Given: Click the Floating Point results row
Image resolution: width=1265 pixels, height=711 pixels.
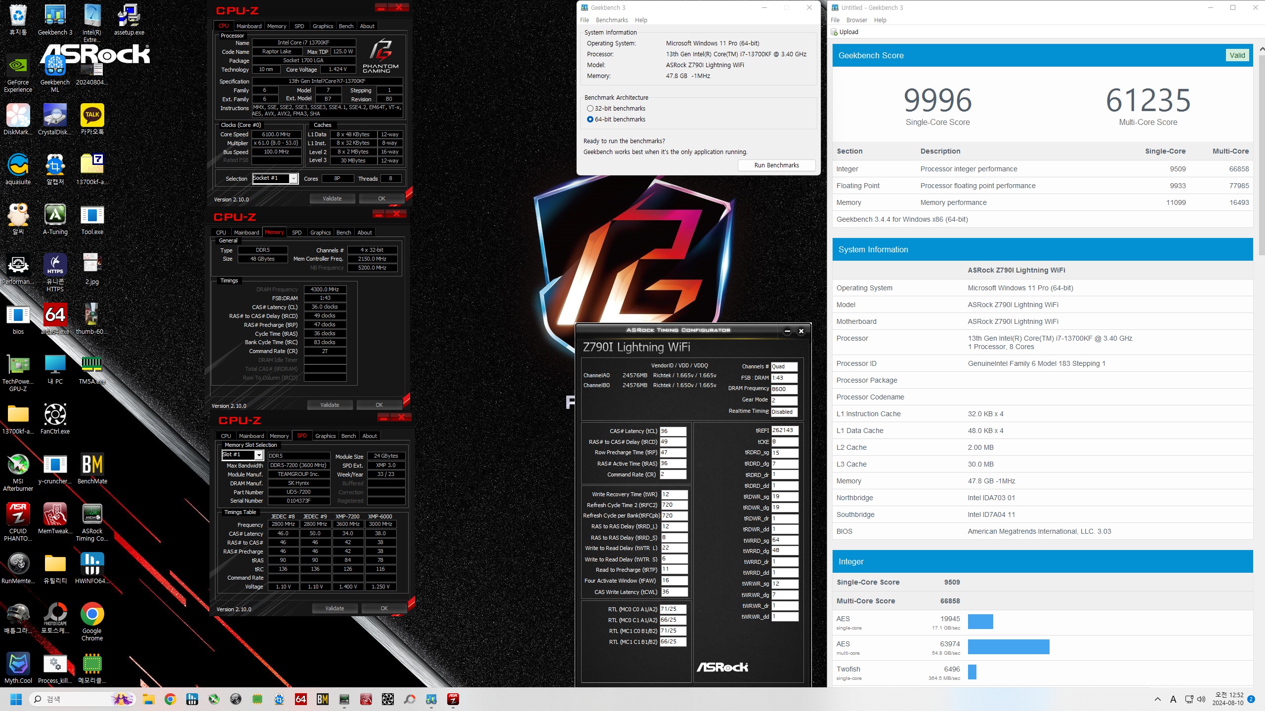Looking at the screenshot, I should pos(1043,186).
